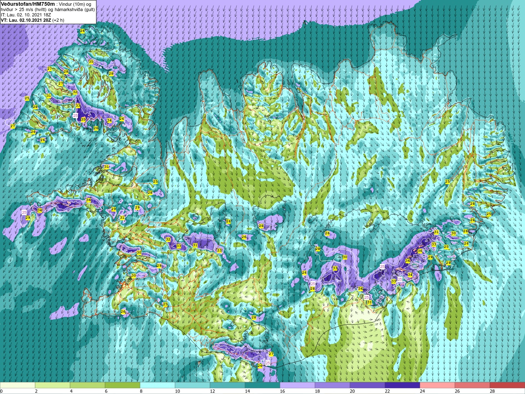The image size is (525, 394).
Task: Click the '4' tick label on the legend
Action: pyautogui.click(x=71, y=391)
